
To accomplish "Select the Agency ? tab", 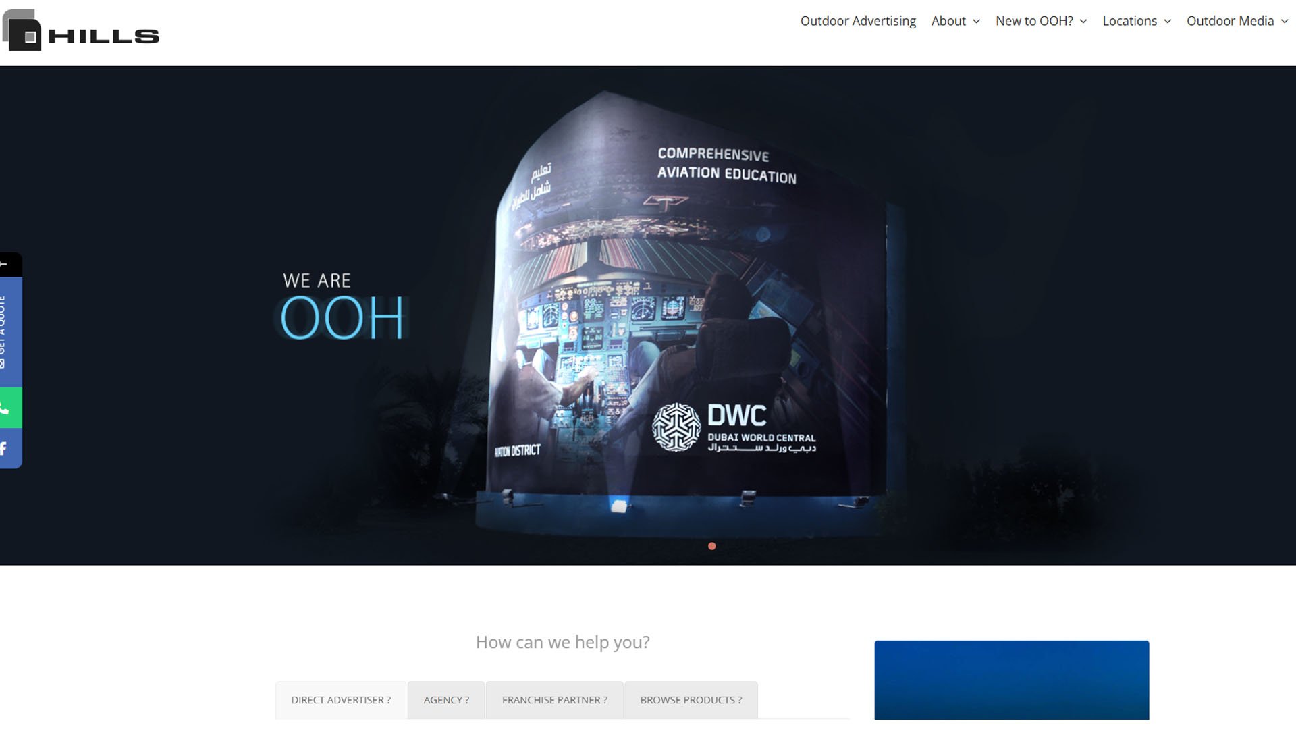I will click(446, 700).
